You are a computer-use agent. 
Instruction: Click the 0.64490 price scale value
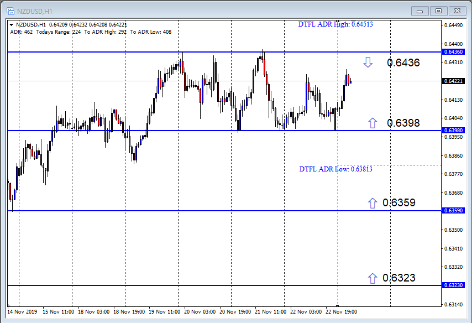coord(453,25)
